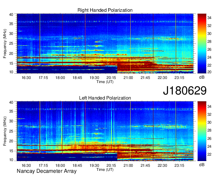Click the 'dB' unit label under the bottom colorbar
Viewport: 215px width, 175px height.
click(202, 165)
